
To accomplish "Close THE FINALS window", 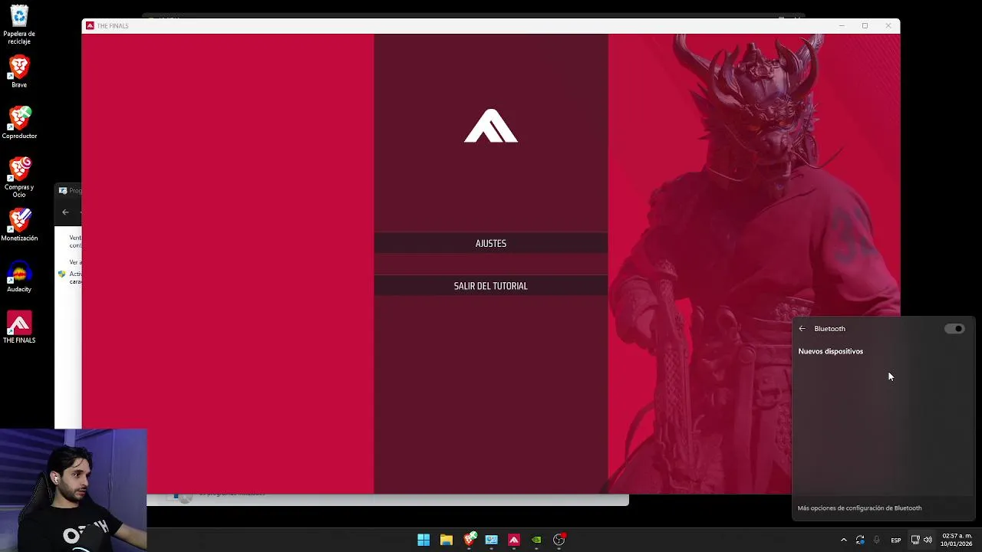I will (x=888, y=25).
